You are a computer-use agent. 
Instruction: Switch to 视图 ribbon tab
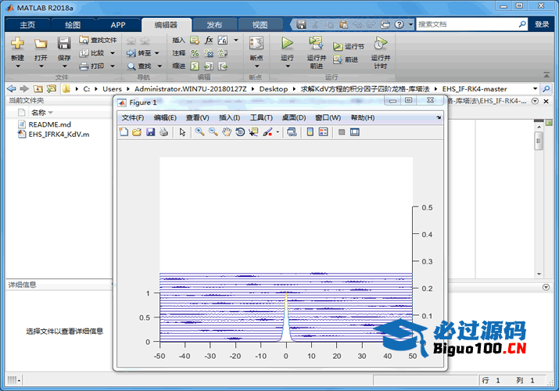coord(260,25)
